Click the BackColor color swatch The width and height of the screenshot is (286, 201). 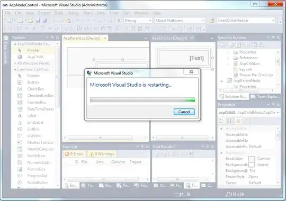coord(252,159)
